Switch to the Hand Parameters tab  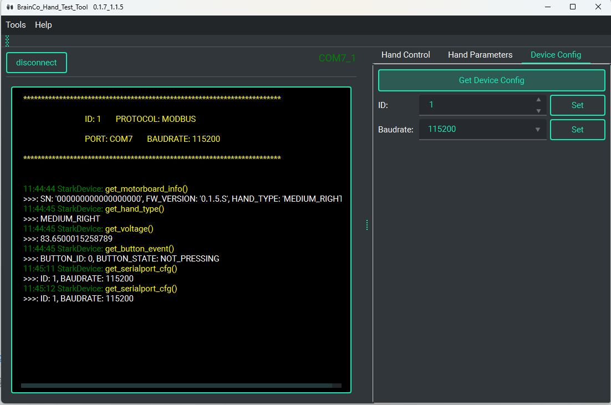[480, 55]
